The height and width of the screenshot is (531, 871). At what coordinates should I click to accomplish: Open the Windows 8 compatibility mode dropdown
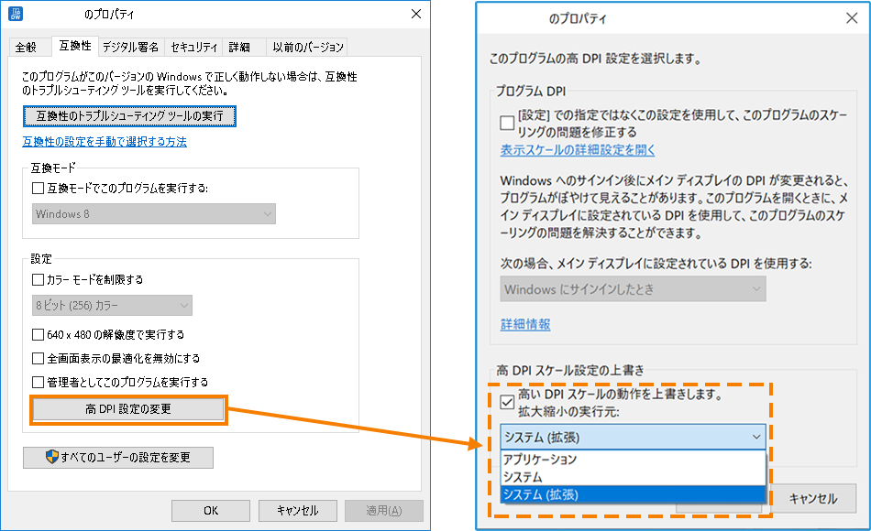(x=154, y=213)
